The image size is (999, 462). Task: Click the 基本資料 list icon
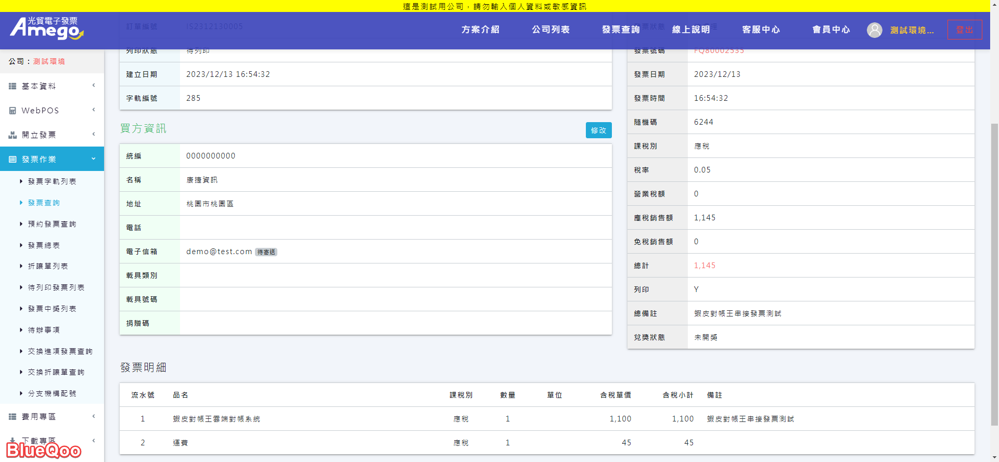[x=12, y=86]
